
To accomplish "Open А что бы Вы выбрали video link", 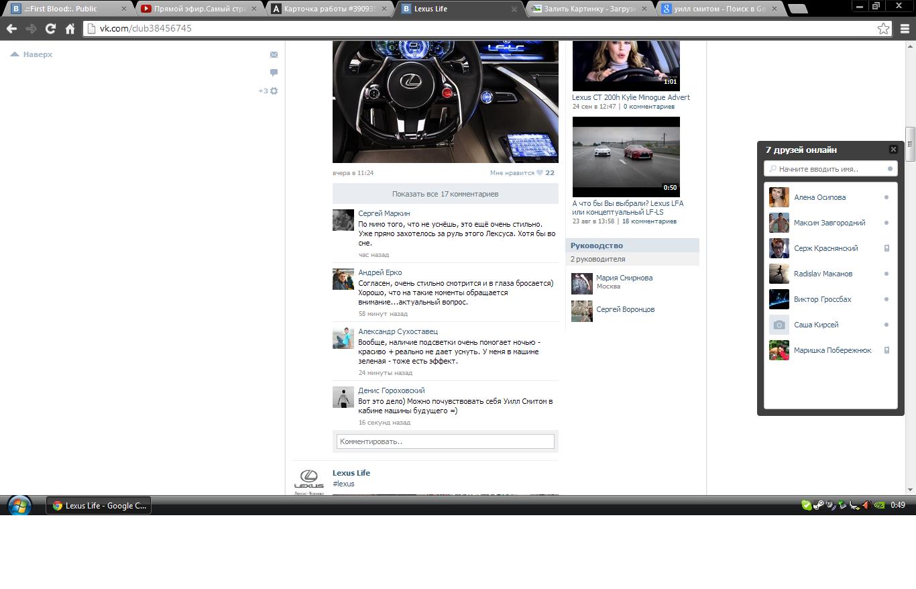I will (x=628, y=207).
